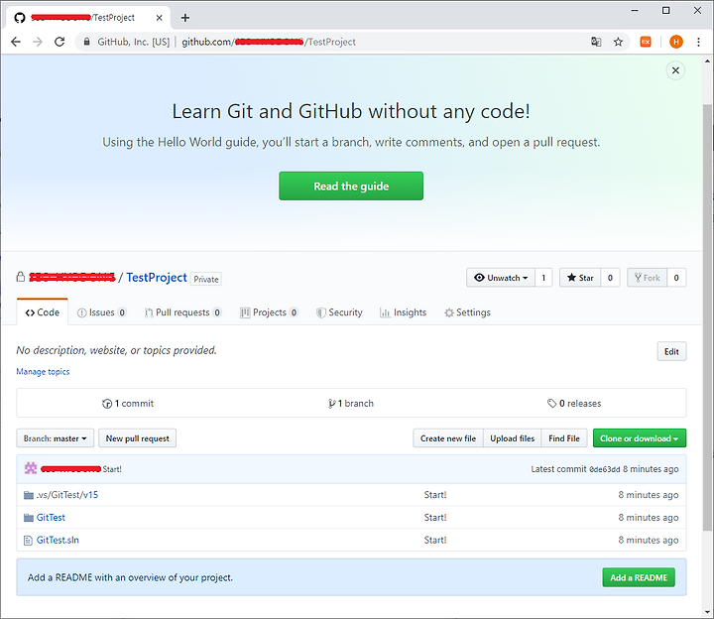Screen dimensions: 714x619
Task: Open the GitTest.sln file link
Action: point(58,541)
